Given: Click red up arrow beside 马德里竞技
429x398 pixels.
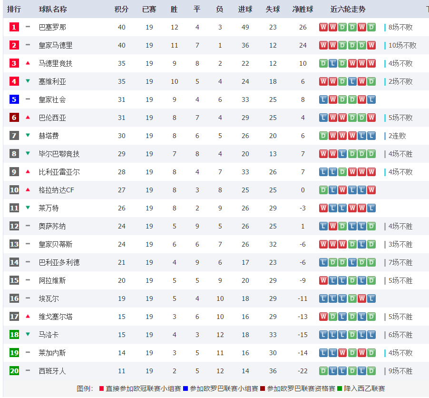Looking at the screenshot, I should coord(28,63).
